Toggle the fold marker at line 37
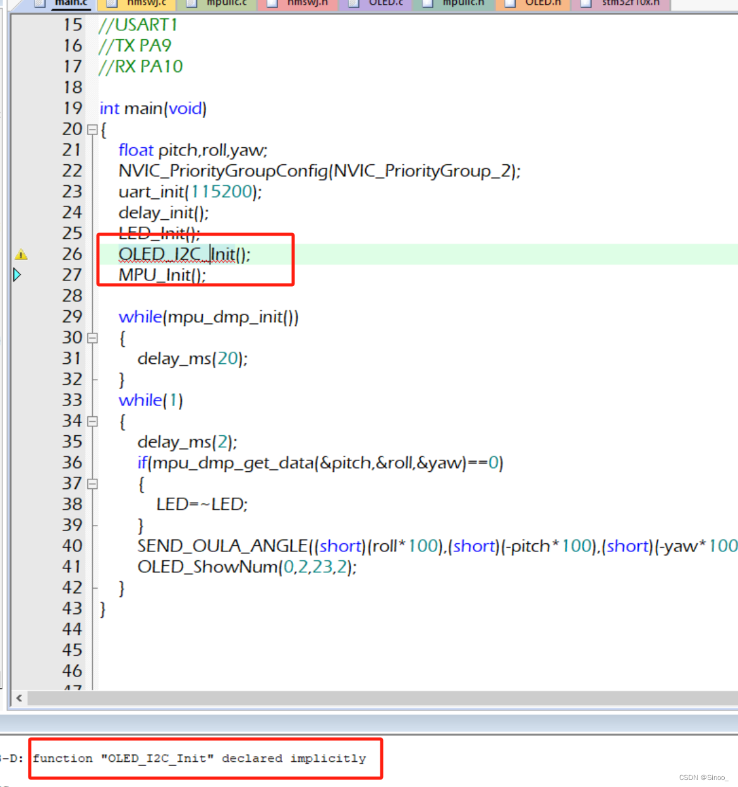 click(x=92, y=483)
